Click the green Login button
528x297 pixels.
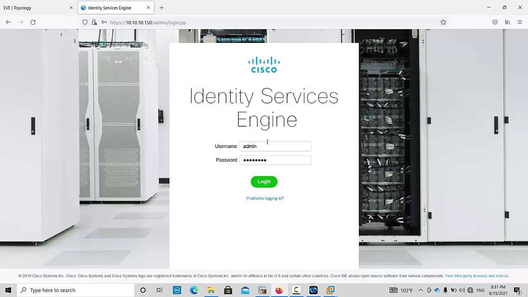tap(264, 181)
